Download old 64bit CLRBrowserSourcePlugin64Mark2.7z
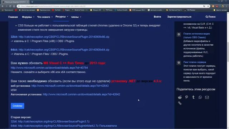229x129 pixels. click(58, 126)
